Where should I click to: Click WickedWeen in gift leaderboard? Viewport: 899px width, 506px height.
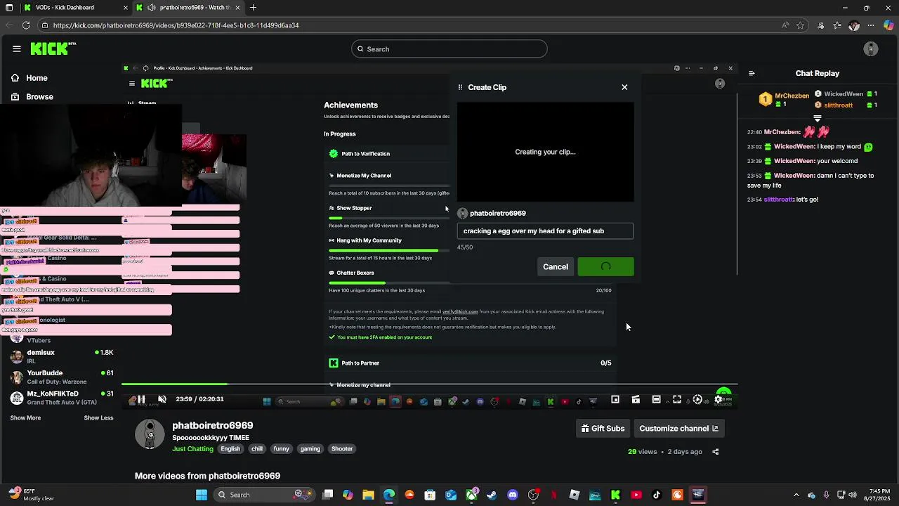pos(844,94)
